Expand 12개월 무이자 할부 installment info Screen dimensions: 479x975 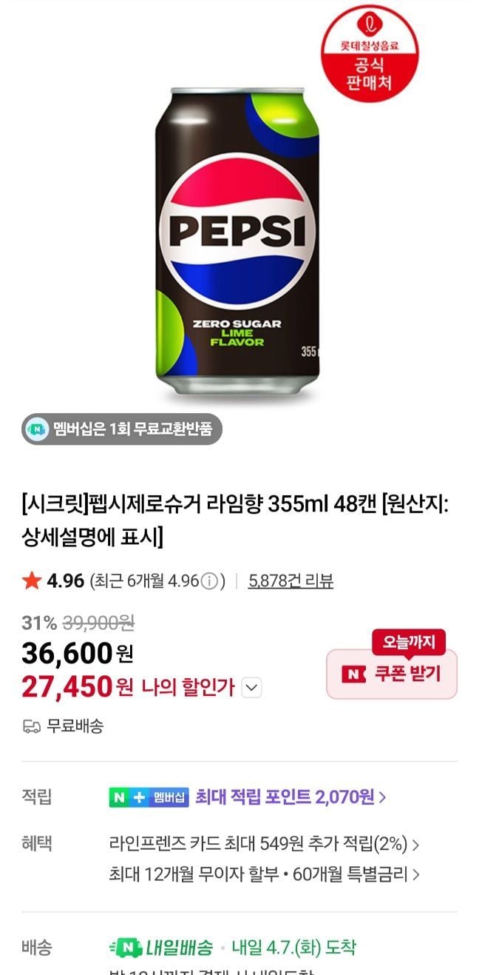click(x=264, y=874)
